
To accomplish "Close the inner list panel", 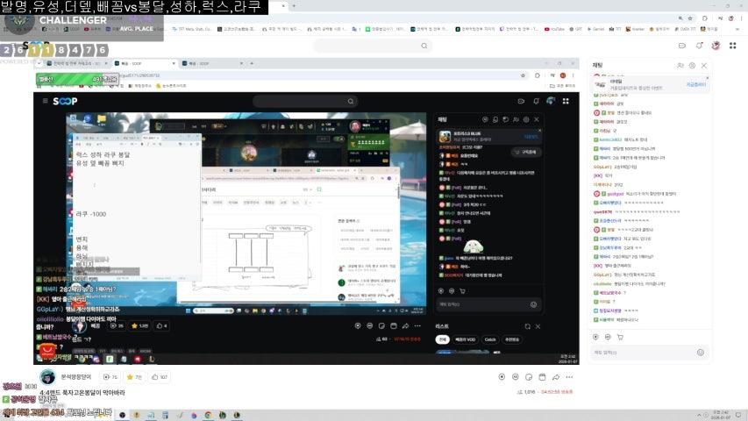I will [x=538, y=326].
